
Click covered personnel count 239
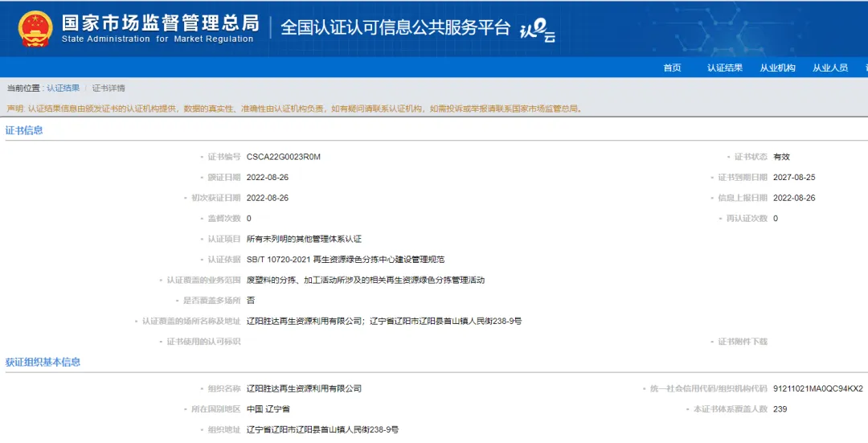click(x=780, y=409)
